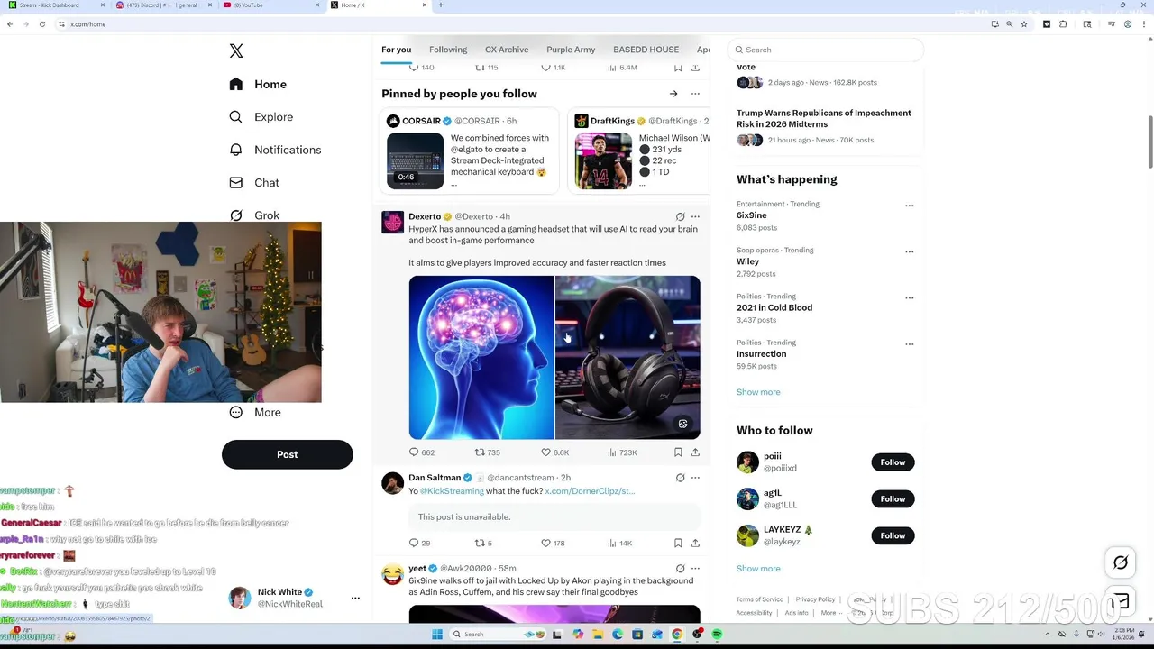Image resolution: width=1154 pixels, height=649 pixels.
Task: Open more options for 2021 in Cold Blood trend
Action: pos(909,297)
